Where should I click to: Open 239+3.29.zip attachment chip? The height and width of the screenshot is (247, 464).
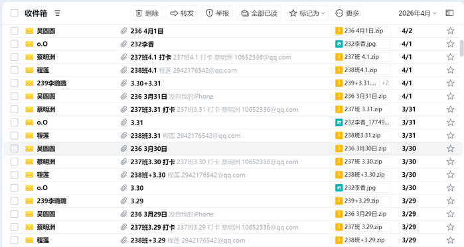362,201
